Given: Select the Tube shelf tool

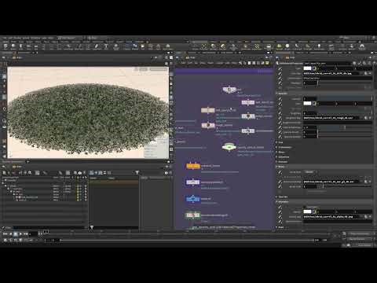Looking at the screenshot, I should click(21, 46).
